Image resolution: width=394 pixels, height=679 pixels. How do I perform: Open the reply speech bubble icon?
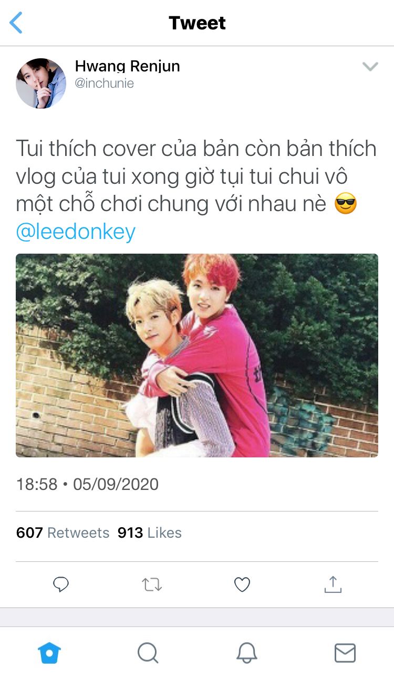point(61,584)
